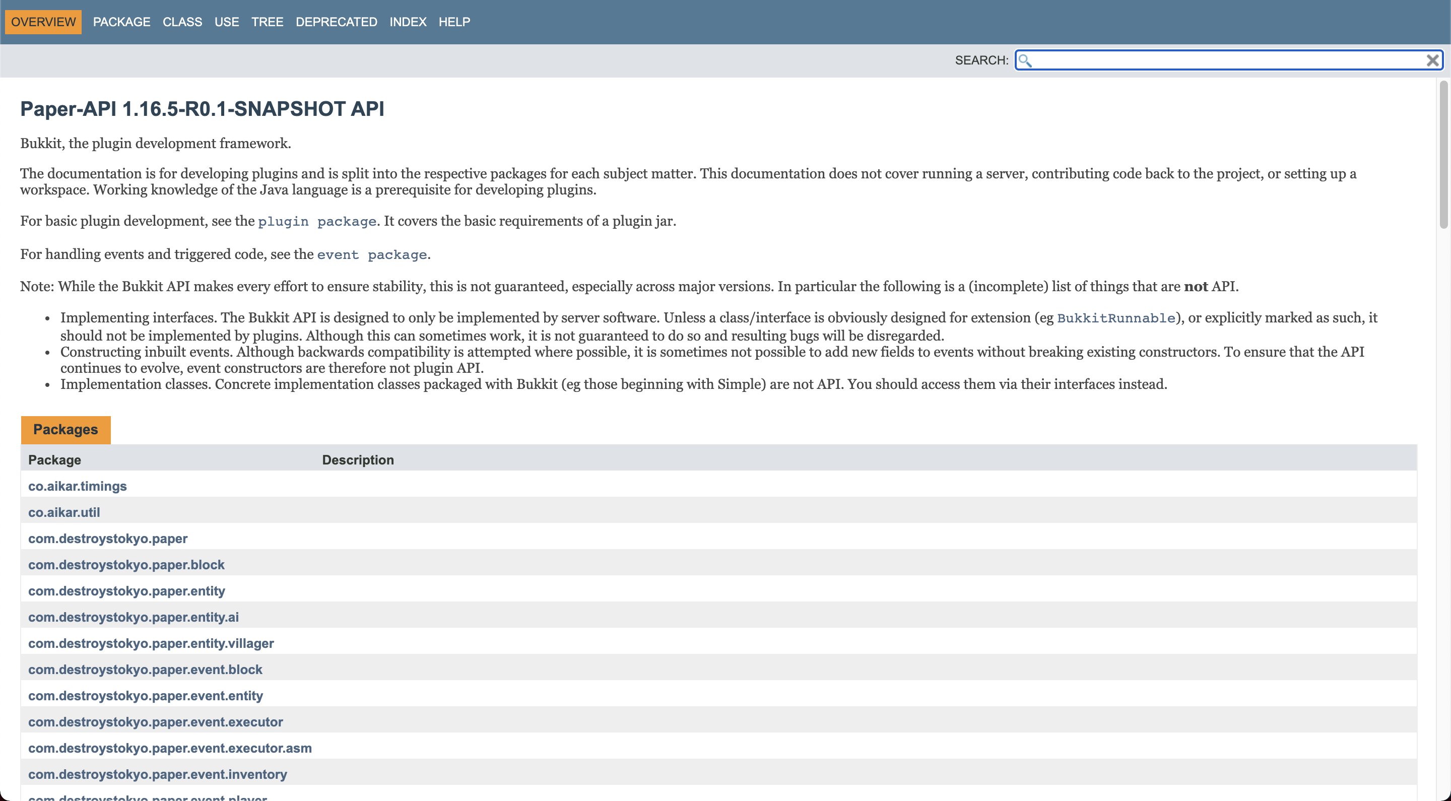Go to the Index navigation item
Image resolution: width=1451 pixels, height=801 pixels.
[x=408, y=22]
